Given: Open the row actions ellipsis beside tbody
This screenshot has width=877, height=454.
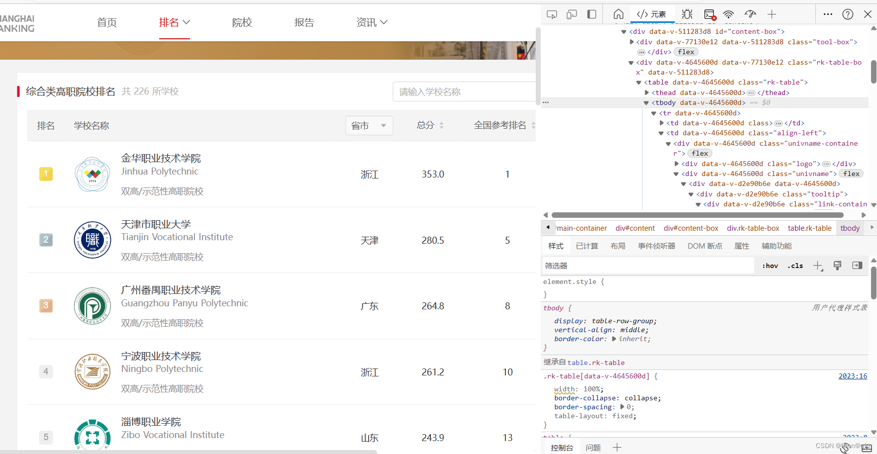Looking at the screenshot, I should coord(546,102).
